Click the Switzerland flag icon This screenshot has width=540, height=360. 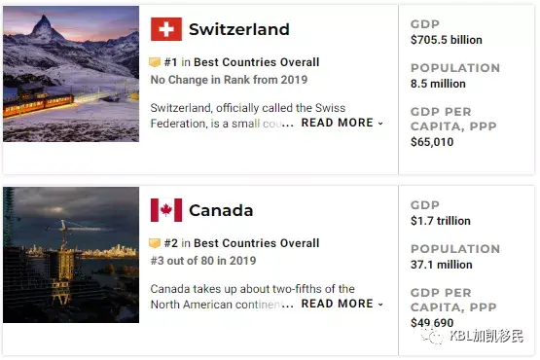(166, 29)
